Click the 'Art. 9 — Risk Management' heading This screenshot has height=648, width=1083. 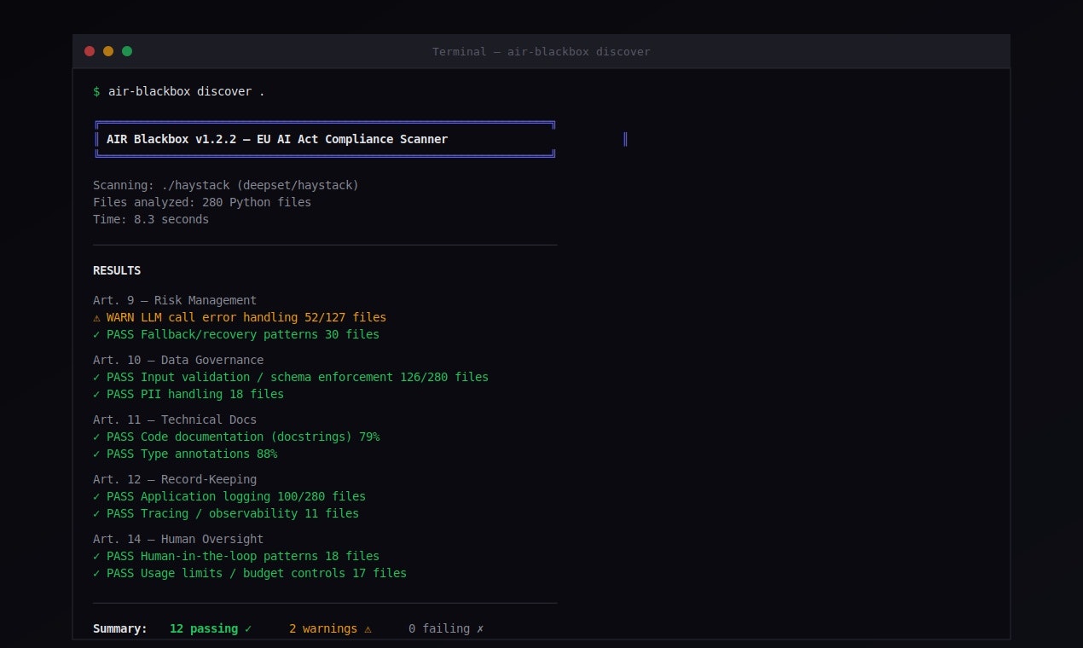pyautogui.click(x=175, y=300)
